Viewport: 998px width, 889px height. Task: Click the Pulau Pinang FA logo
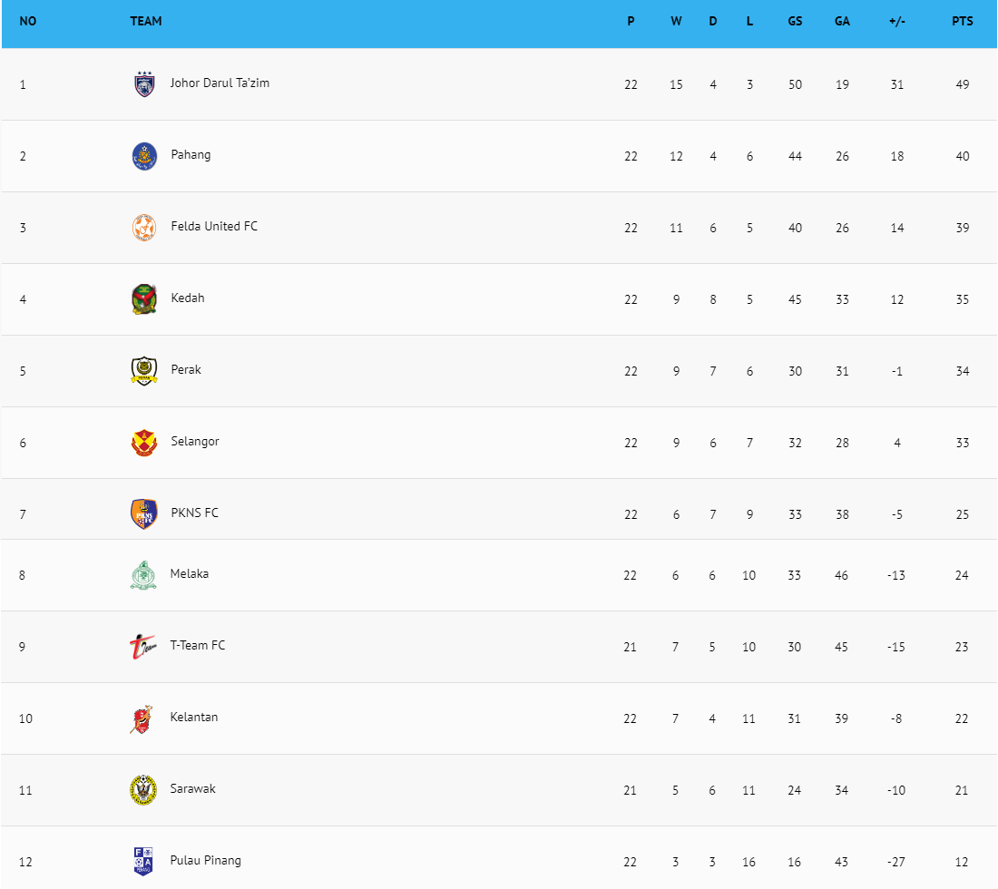coord(143,860)
